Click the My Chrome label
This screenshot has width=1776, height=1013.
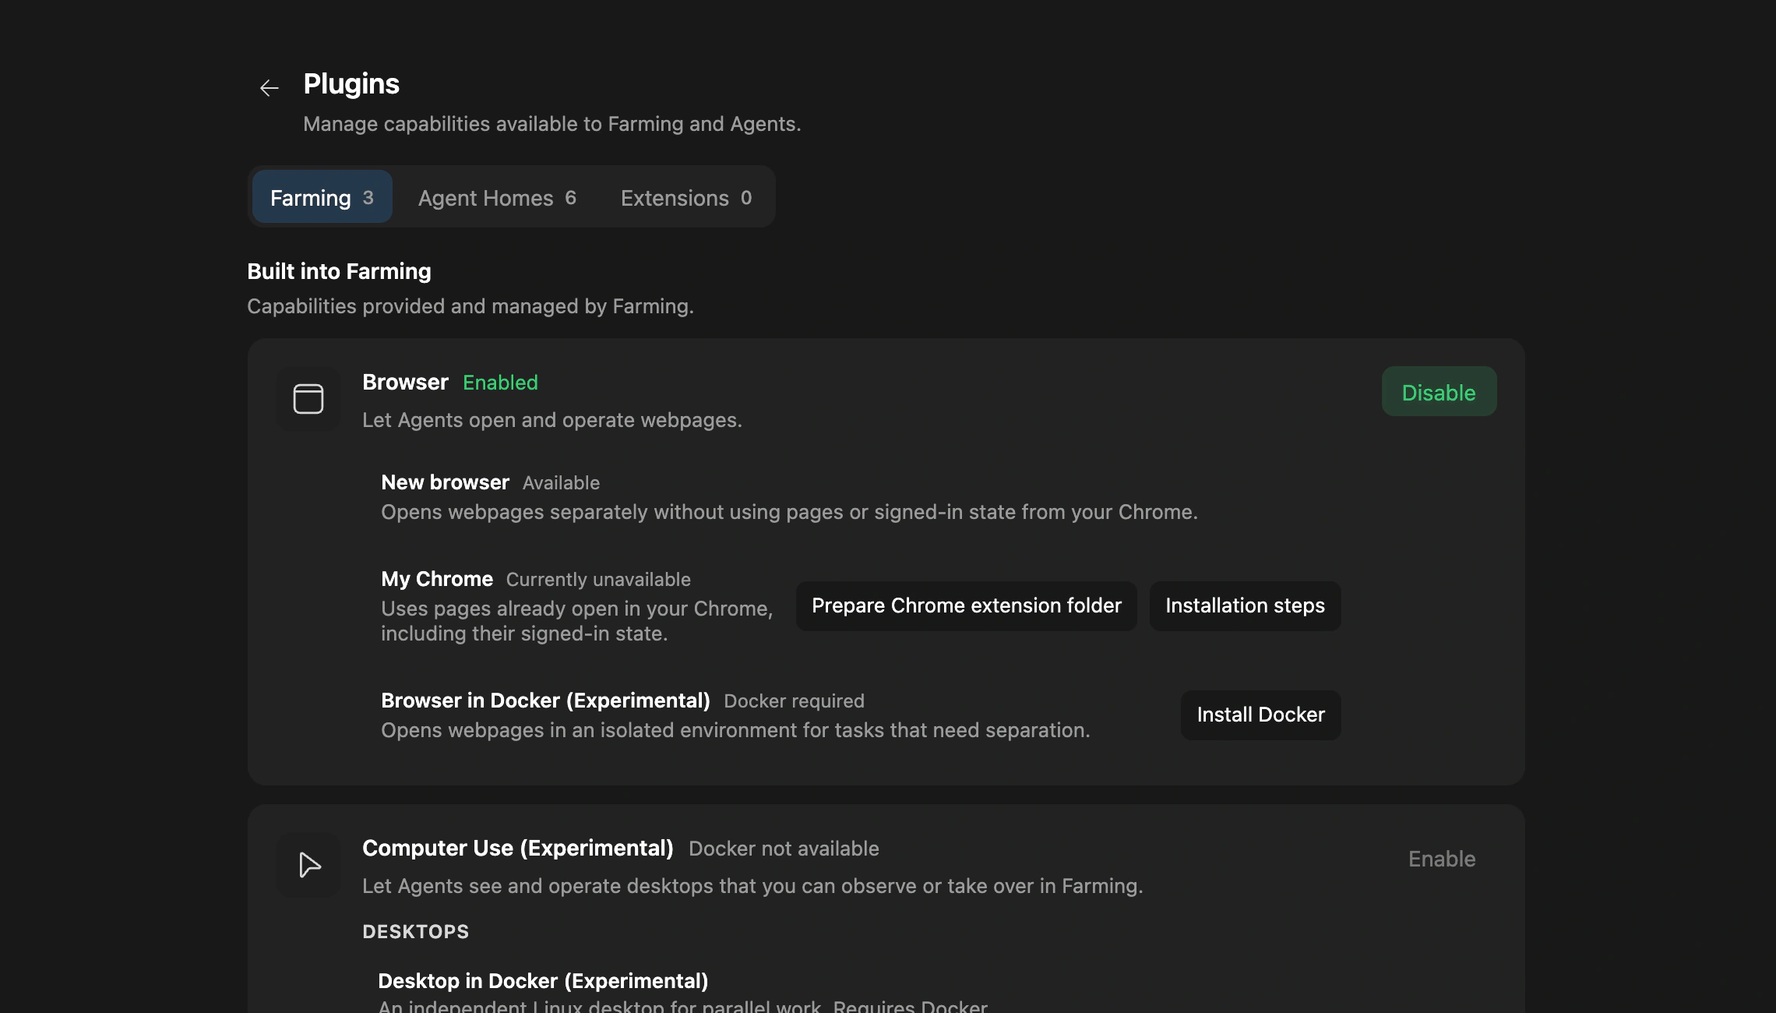point(437,579)
